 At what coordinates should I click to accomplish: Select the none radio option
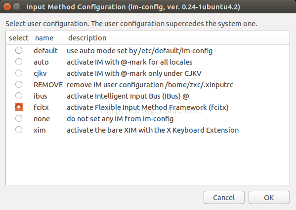pos(19,118)
